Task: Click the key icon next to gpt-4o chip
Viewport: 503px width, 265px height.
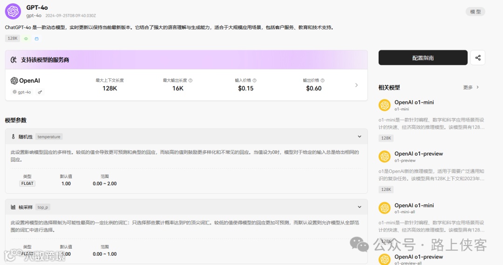Action: 40,92
